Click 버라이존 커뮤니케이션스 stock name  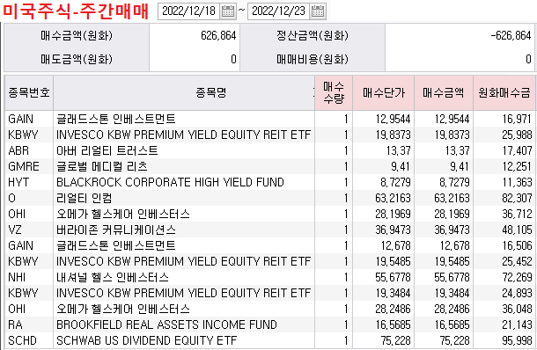(x=116, y=230)
